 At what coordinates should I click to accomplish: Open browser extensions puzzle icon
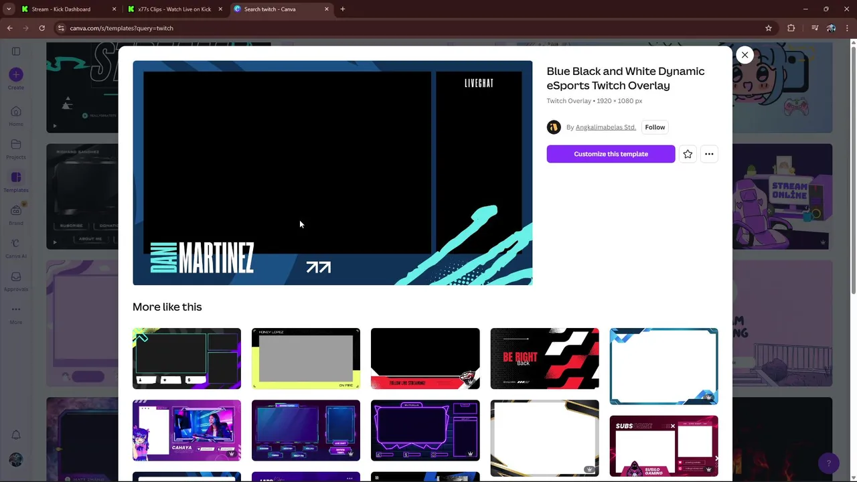[x=791, y=28]
